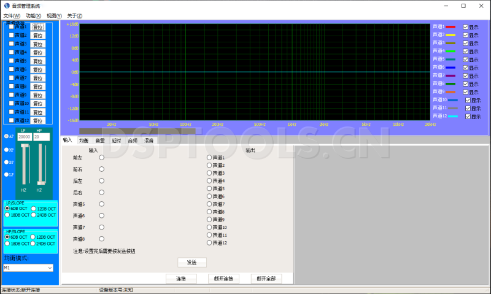
Task: Open the 功能(X) menu
Action: point(34,15)
